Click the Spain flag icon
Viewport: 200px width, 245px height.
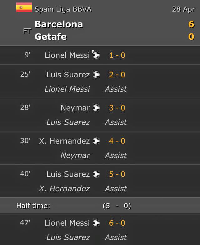pos(24,7)
